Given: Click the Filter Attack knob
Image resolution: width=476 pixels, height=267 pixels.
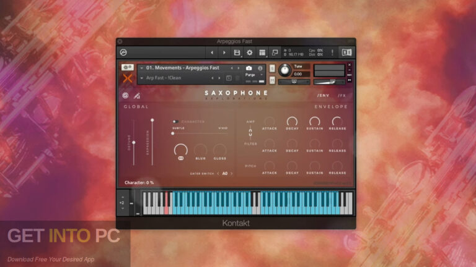Looking at the screenshot, I should pyautogui.click(x=269, y=143).
